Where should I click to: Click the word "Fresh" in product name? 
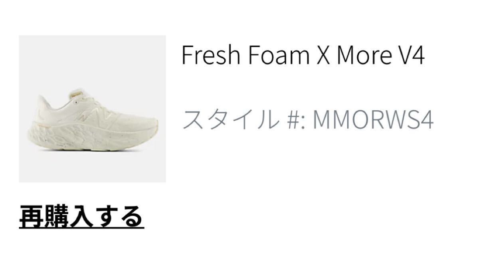tap(210, 55)
